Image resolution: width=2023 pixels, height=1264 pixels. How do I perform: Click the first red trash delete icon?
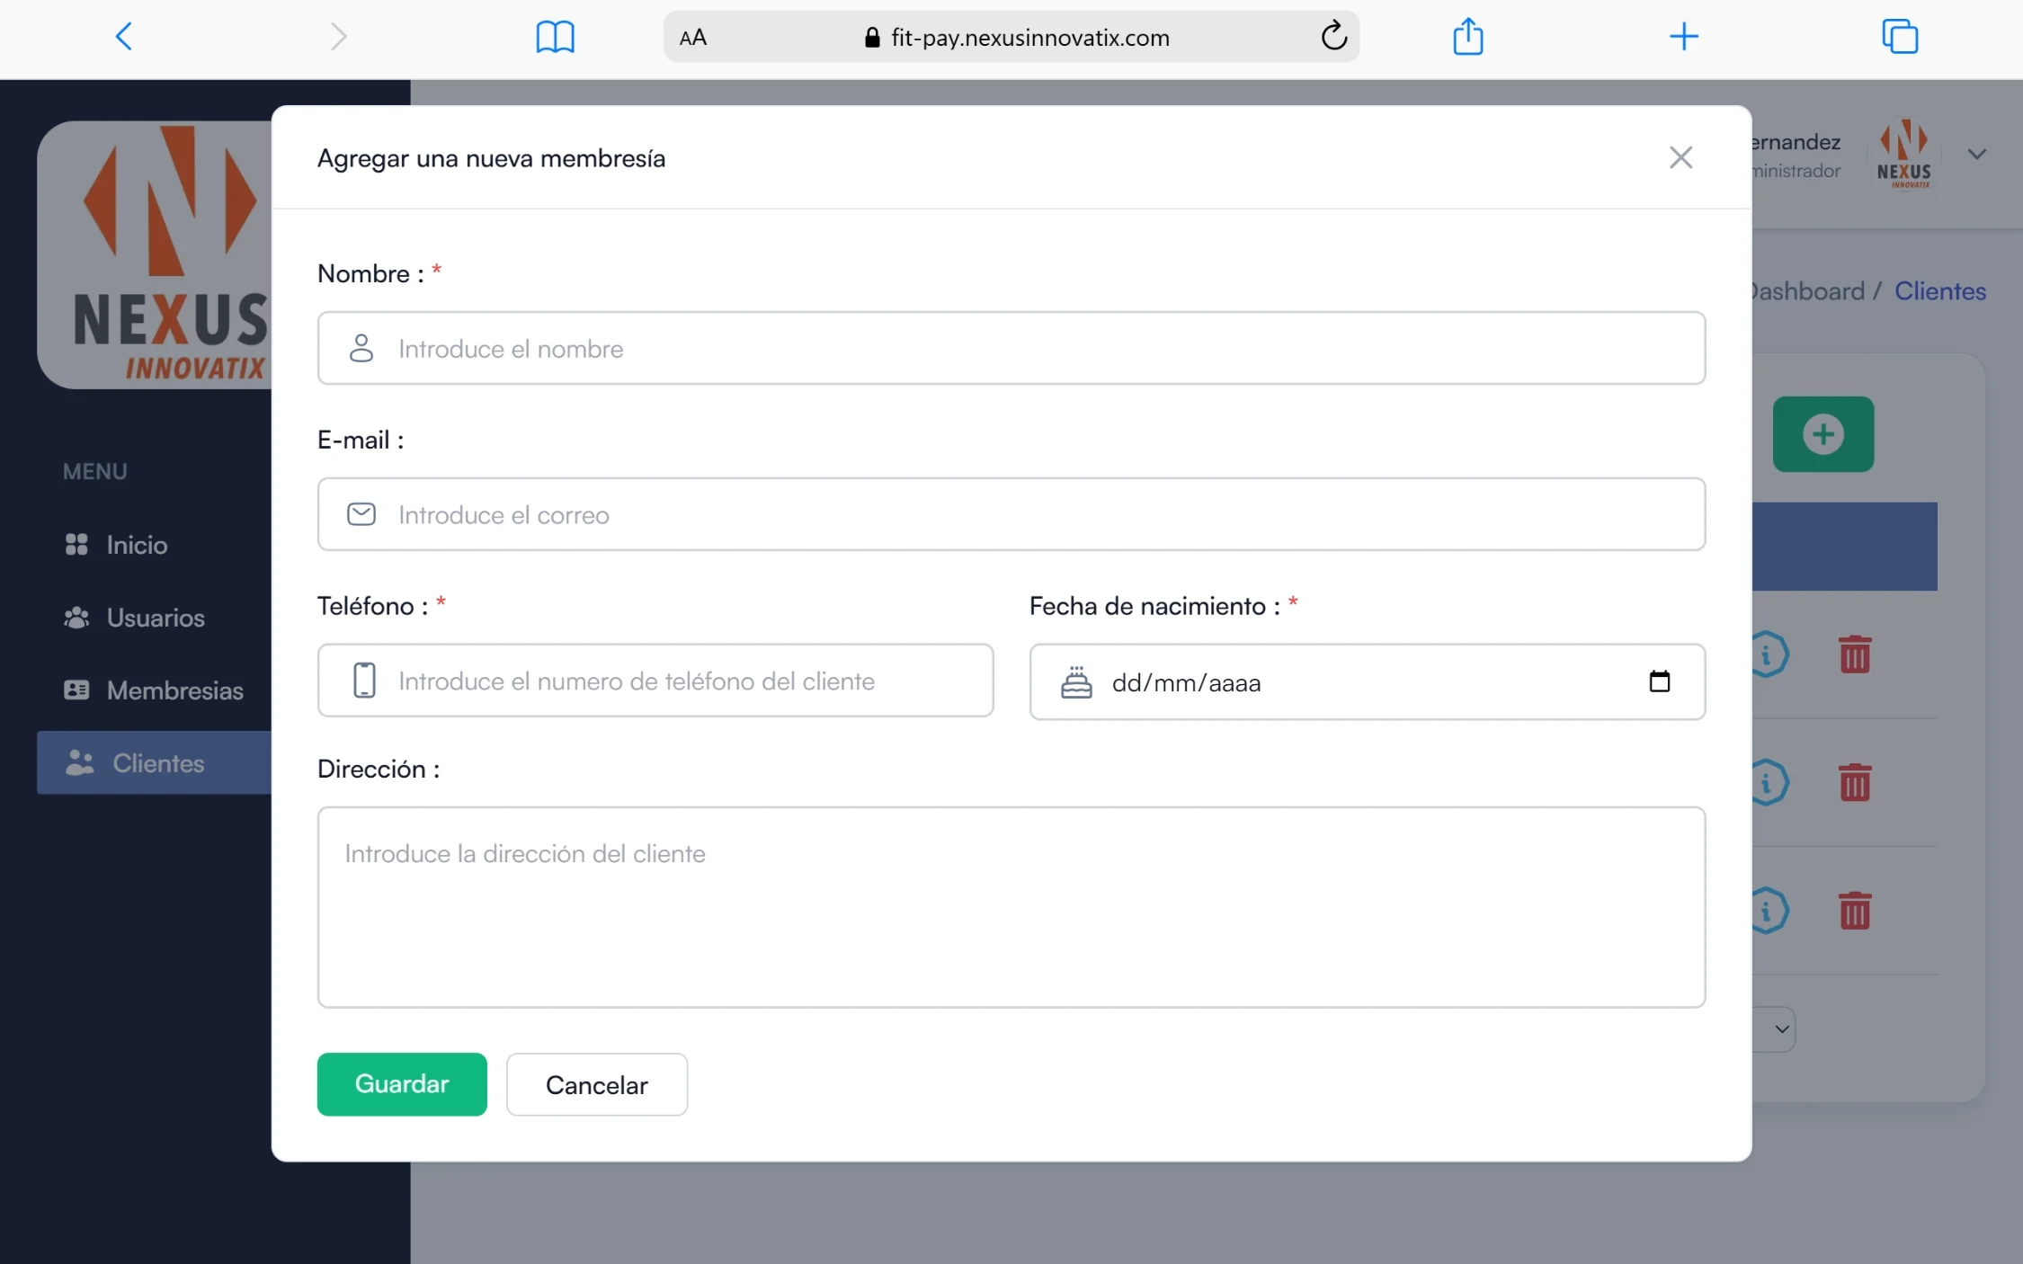pos(1854,654)
